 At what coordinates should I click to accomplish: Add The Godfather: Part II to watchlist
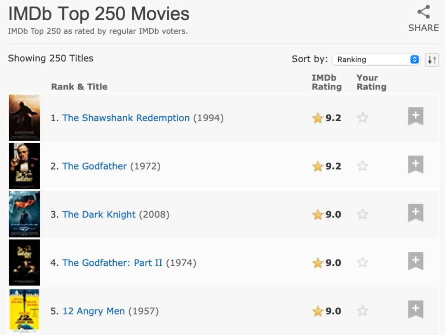click(415, 262)
